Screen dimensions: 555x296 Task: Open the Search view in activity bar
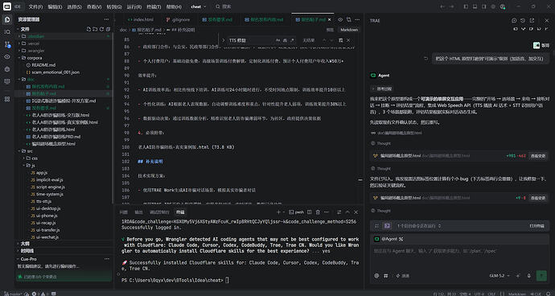coord(7,32)
